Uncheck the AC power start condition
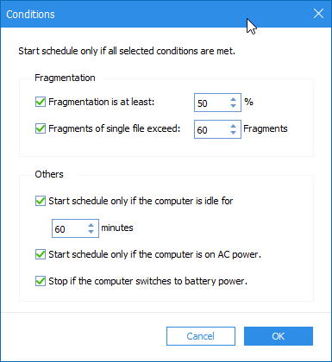 click(41, 254)
